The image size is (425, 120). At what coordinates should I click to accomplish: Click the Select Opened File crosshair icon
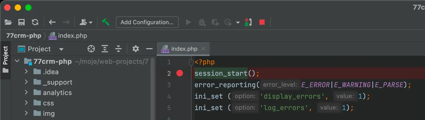pyautogui.click(x=91, y=49)
